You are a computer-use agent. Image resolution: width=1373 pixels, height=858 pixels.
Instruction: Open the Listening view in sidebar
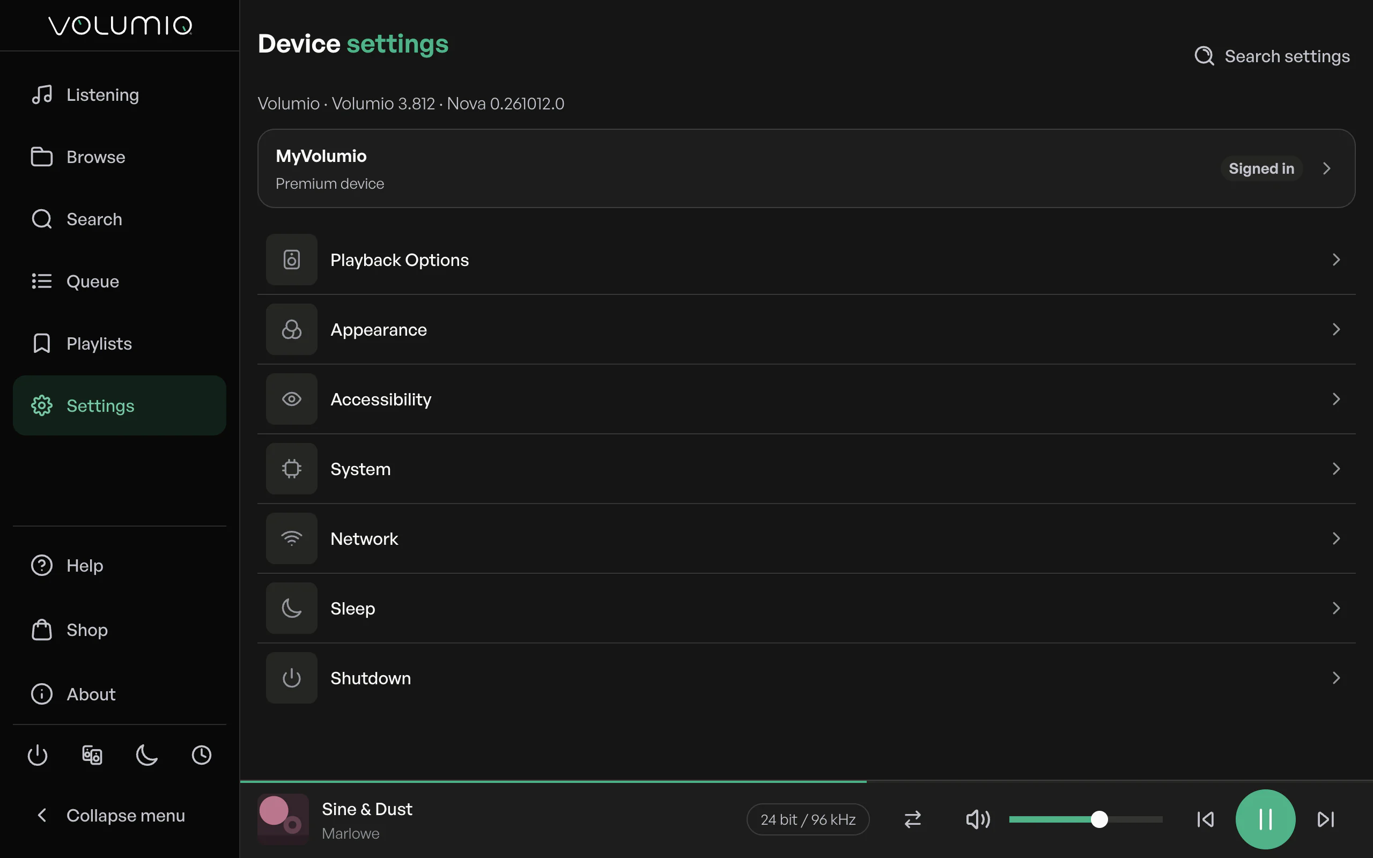[x=119, y=95]
